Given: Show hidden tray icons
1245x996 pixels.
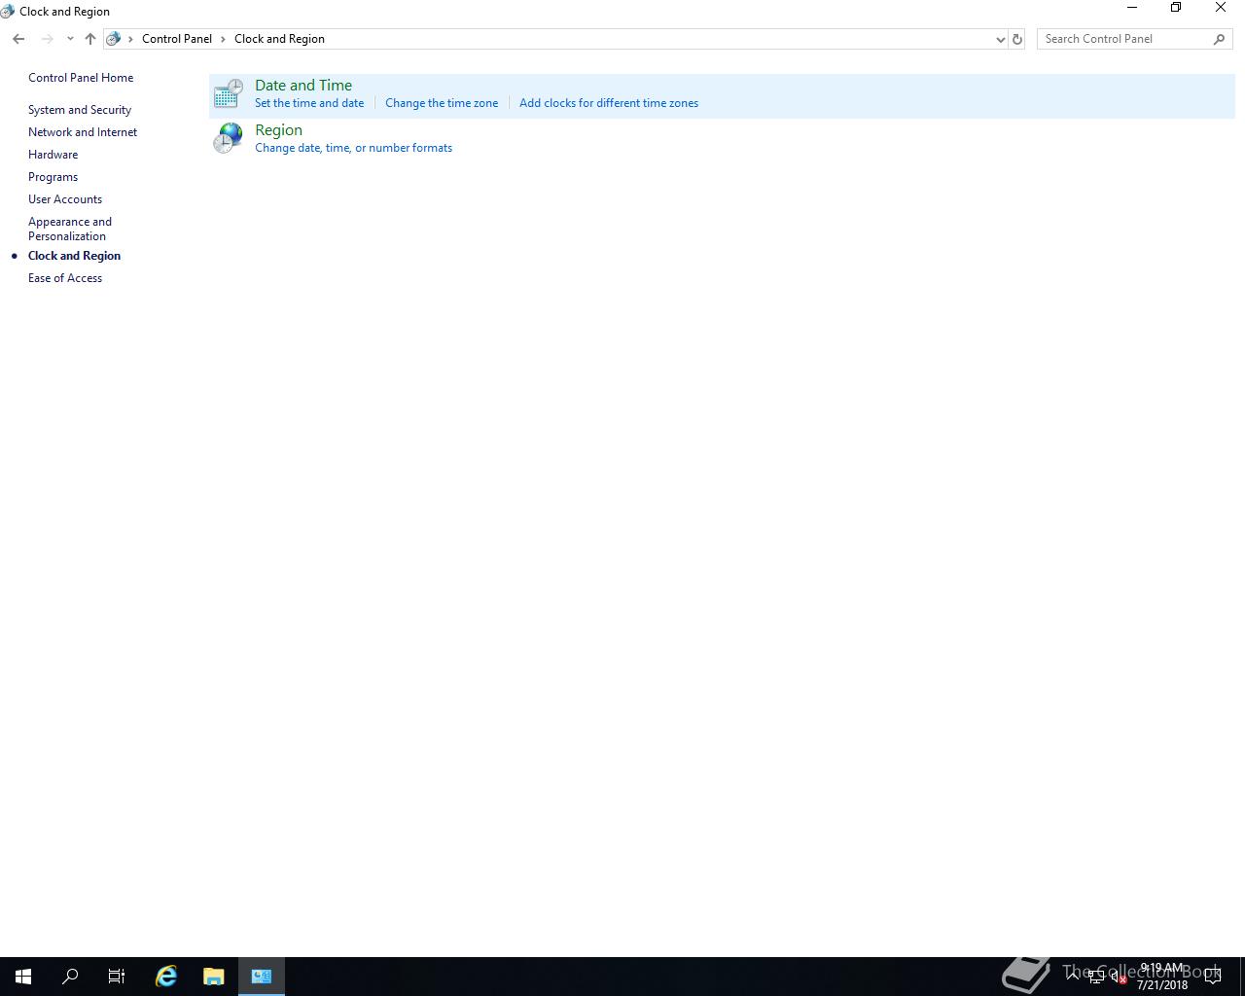Looking at the screenshot, I should pos(1073,977).
